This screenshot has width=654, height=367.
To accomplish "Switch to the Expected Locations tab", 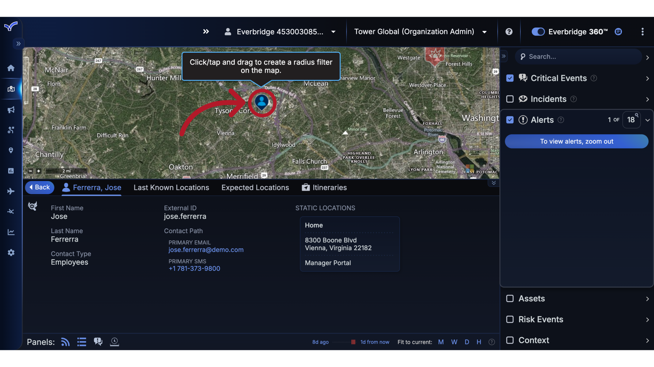I will (255, 187).
